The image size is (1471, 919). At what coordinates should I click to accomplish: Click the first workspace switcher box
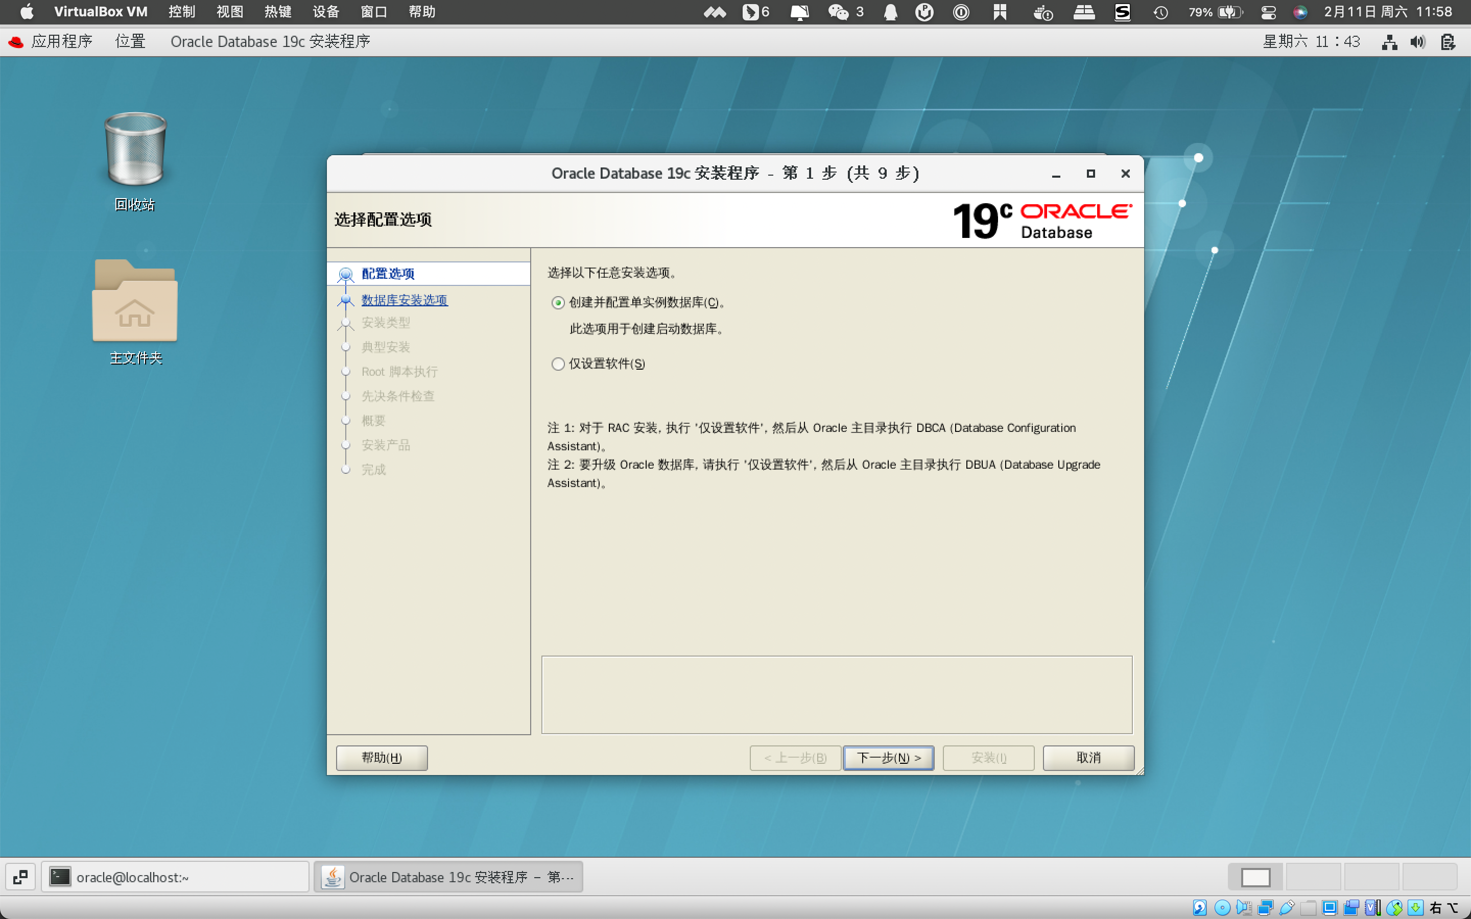coord(1255,877)
